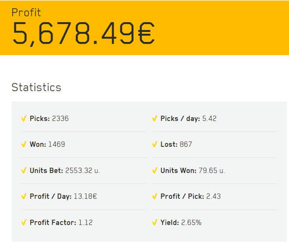Click the checkmark icon beside Units Won
Viewport: 289px width, 243px height.
coord(155,171)
